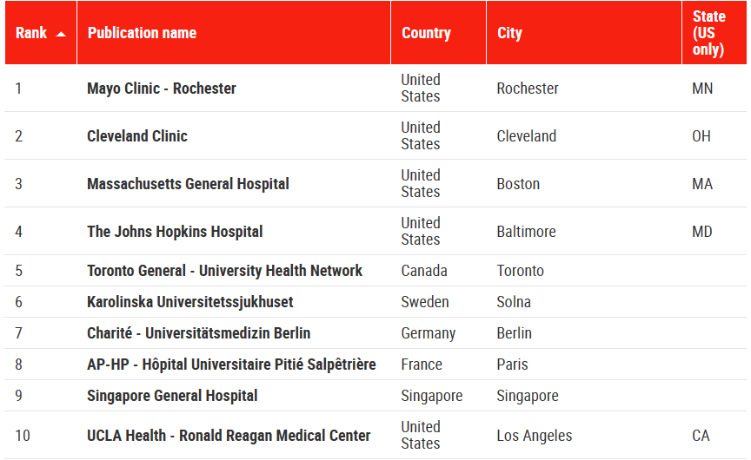
Task: Click rank number 10 cell
Action: tap(23, 436)
